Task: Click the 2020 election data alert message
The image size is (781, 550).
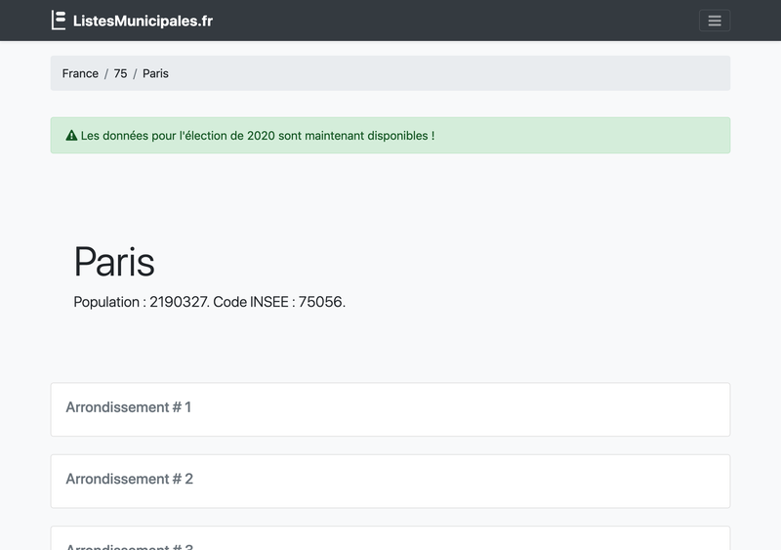Action: click(258, 136)
